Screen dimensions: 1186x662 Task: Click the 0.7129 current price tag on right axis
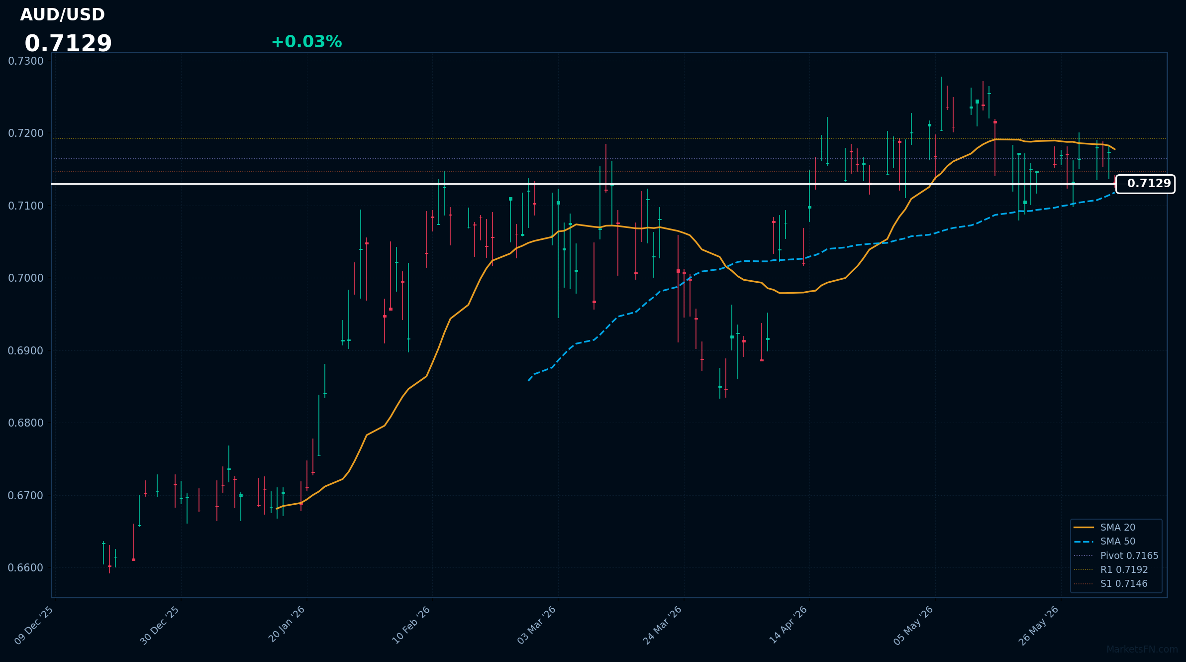coord(1146,184)
